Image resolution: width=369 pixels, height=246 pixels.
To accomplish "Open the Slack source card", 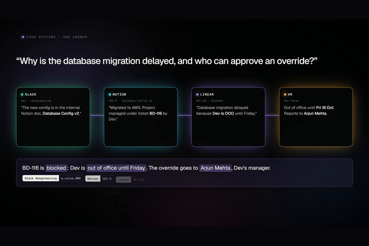I will (x=53, y=117).
